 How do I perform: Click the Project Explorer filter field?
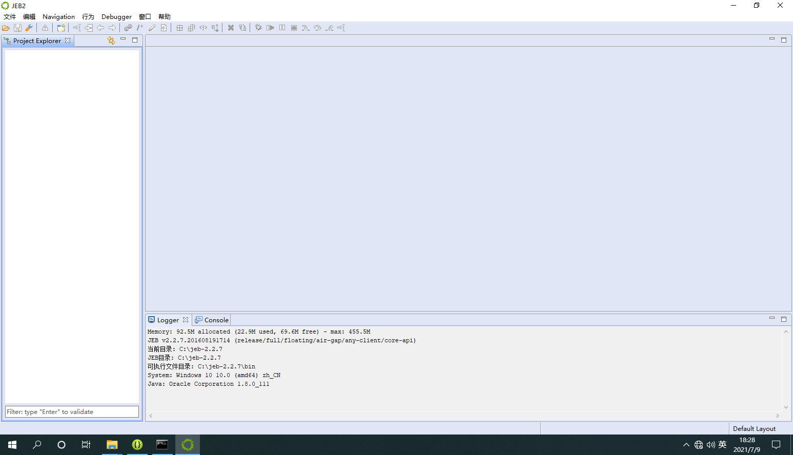(72, 412)
